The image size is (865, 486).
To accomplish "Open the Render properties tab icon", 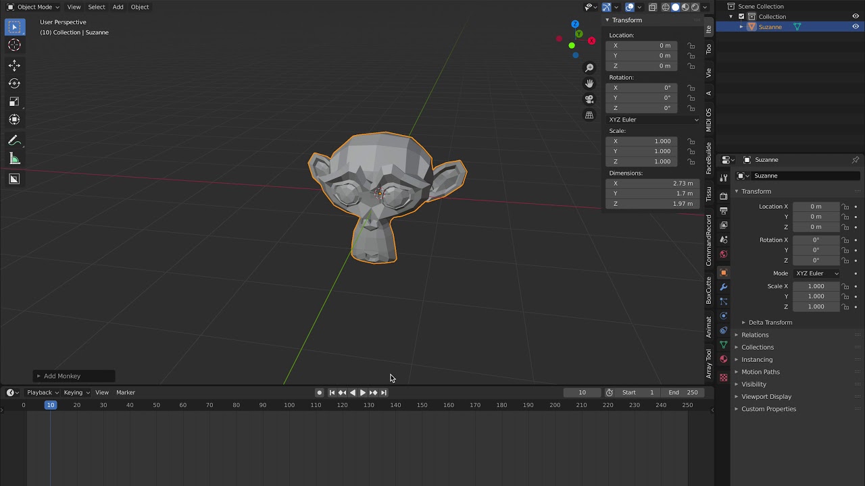I will pyautogui.click(x=723, y=196).
